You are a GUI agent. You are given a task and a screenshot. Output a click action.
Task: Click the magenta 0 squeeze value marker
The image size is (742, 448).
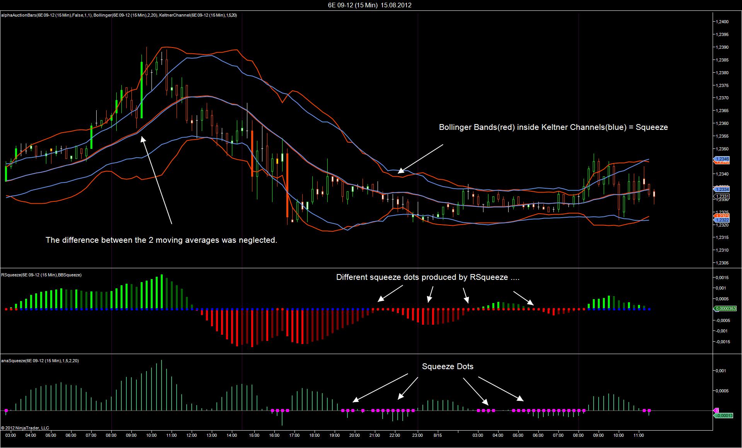point(716,410)
